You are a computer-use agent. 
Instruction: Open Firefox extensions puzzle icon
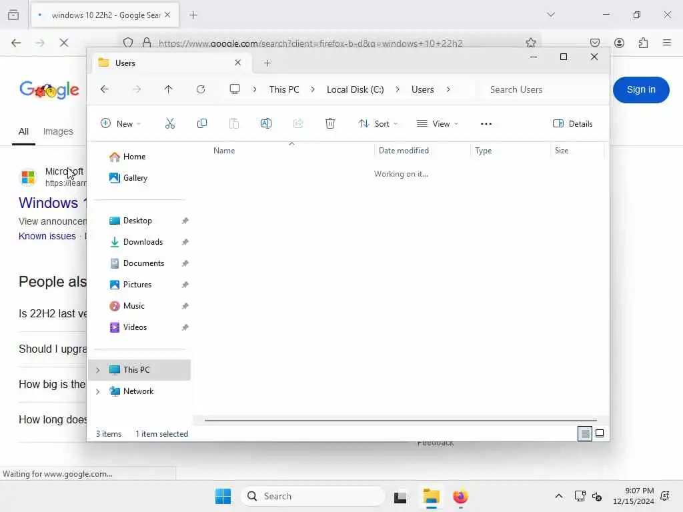[x=643, y=43]
